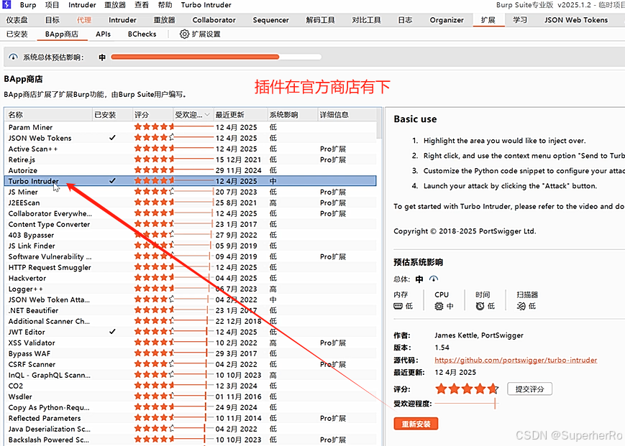This screenshot has width=625, height=446.
Task: Select the .NET Beautifier row
Action: click(x=190, y=310)
